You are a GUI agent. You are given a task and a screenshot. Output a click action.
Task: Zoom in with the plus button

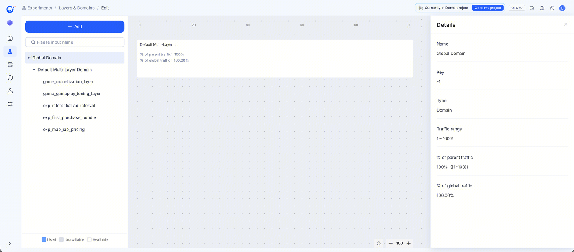pos(409,243)
